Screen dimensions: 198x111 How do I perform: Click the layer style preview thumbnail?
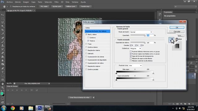[x=177, y=46]
